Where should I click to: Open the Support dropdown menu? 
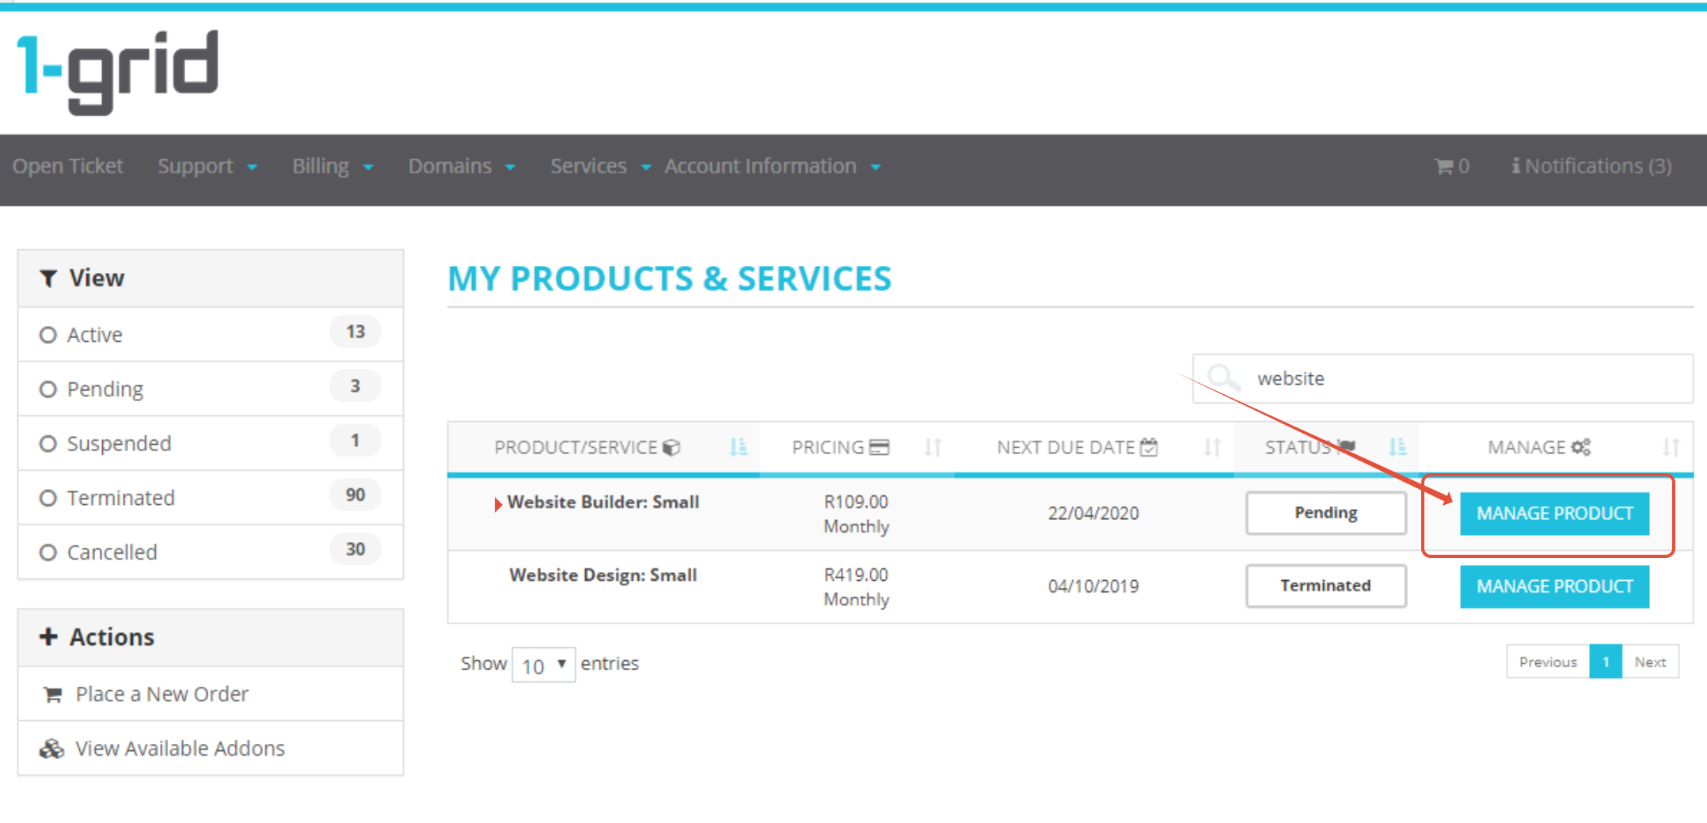(x=207, y=166)
